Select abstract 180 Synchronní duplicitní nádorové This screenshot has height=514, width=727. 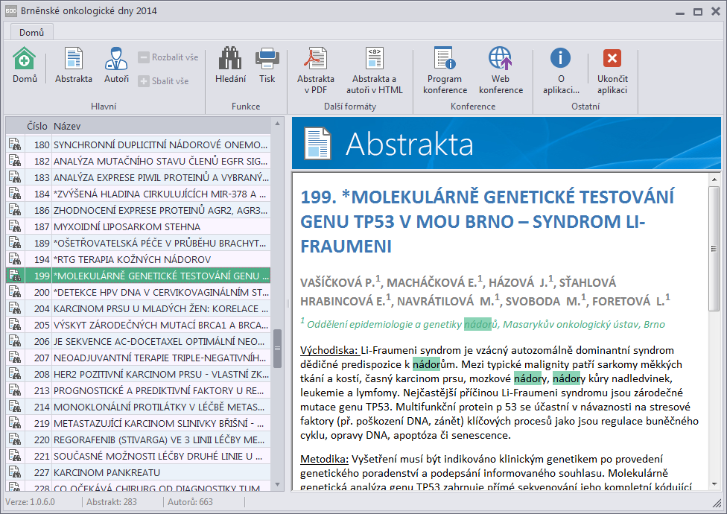[138, 145]
